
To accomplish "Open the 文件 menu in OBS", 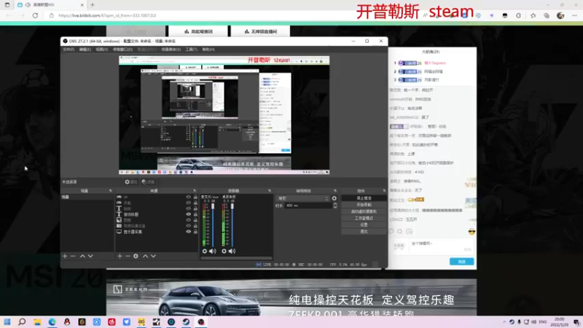I will point(69,49).
